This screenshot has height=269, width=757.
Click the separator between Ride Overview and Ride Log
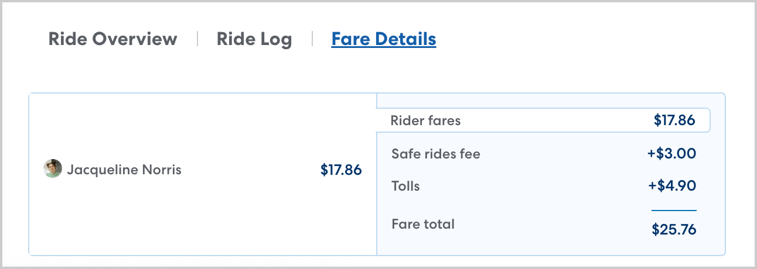pyautogui.click(x=197, y=39)
